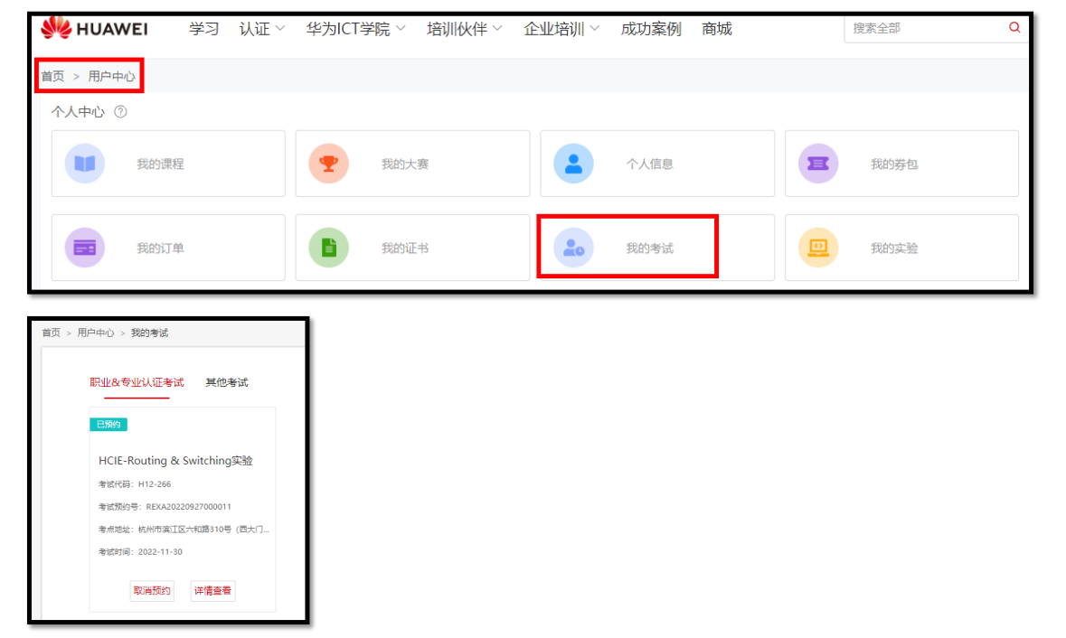This screenshot has width=1066, height=638.
Task: Open the 我的实验 card label
Action: coord(894,248)
